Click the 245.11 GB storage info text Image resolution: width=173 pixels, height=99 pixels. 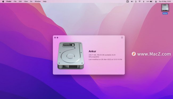(x=102, y=56)
